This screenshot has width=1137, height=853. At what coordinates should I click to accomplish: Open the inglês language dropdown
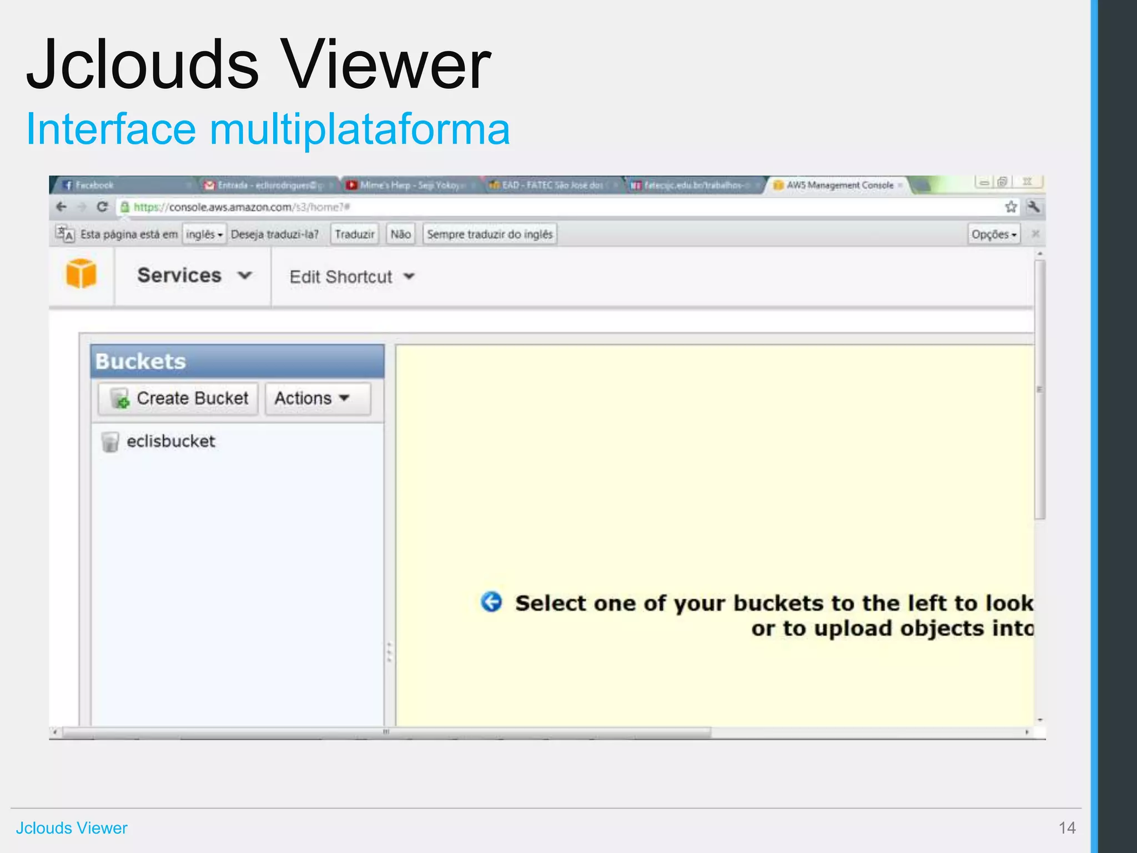click(204, 234)
